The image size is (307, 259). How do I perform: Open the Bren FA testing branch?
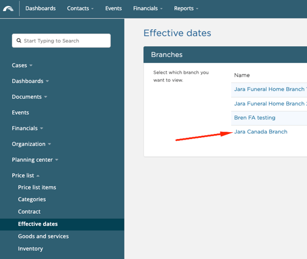(x=255, y=118)
